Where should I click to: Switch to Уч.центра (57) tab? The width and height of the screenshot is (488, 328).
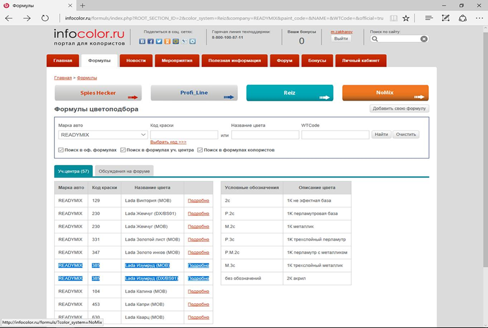73,171
